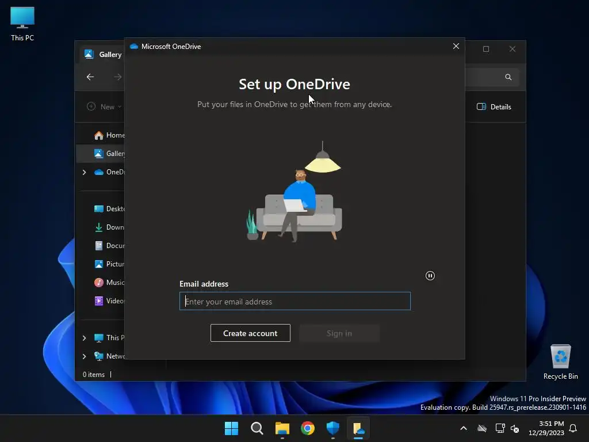Click the OneDrive cloud icon in dialog title
This screenshot has width=589, height=442.
[133, 46]
